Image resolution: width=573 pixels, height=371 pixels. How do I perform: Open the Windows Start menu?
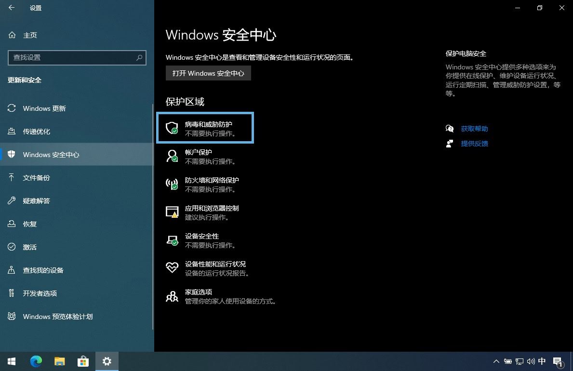(x=12, y=361)
